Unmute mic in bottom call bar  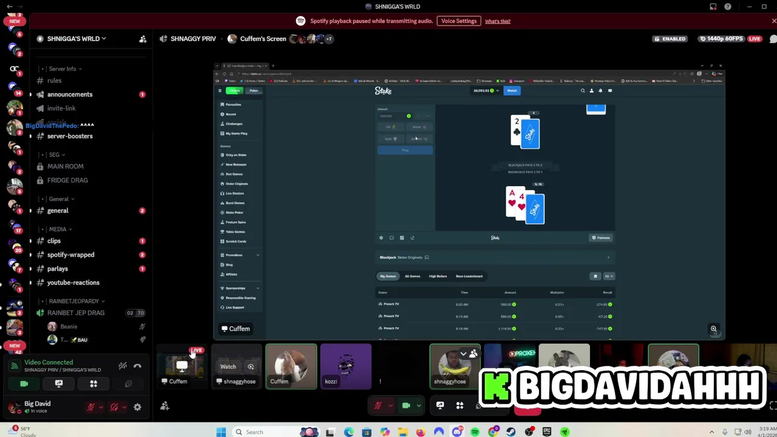click(x=378, y=405)
